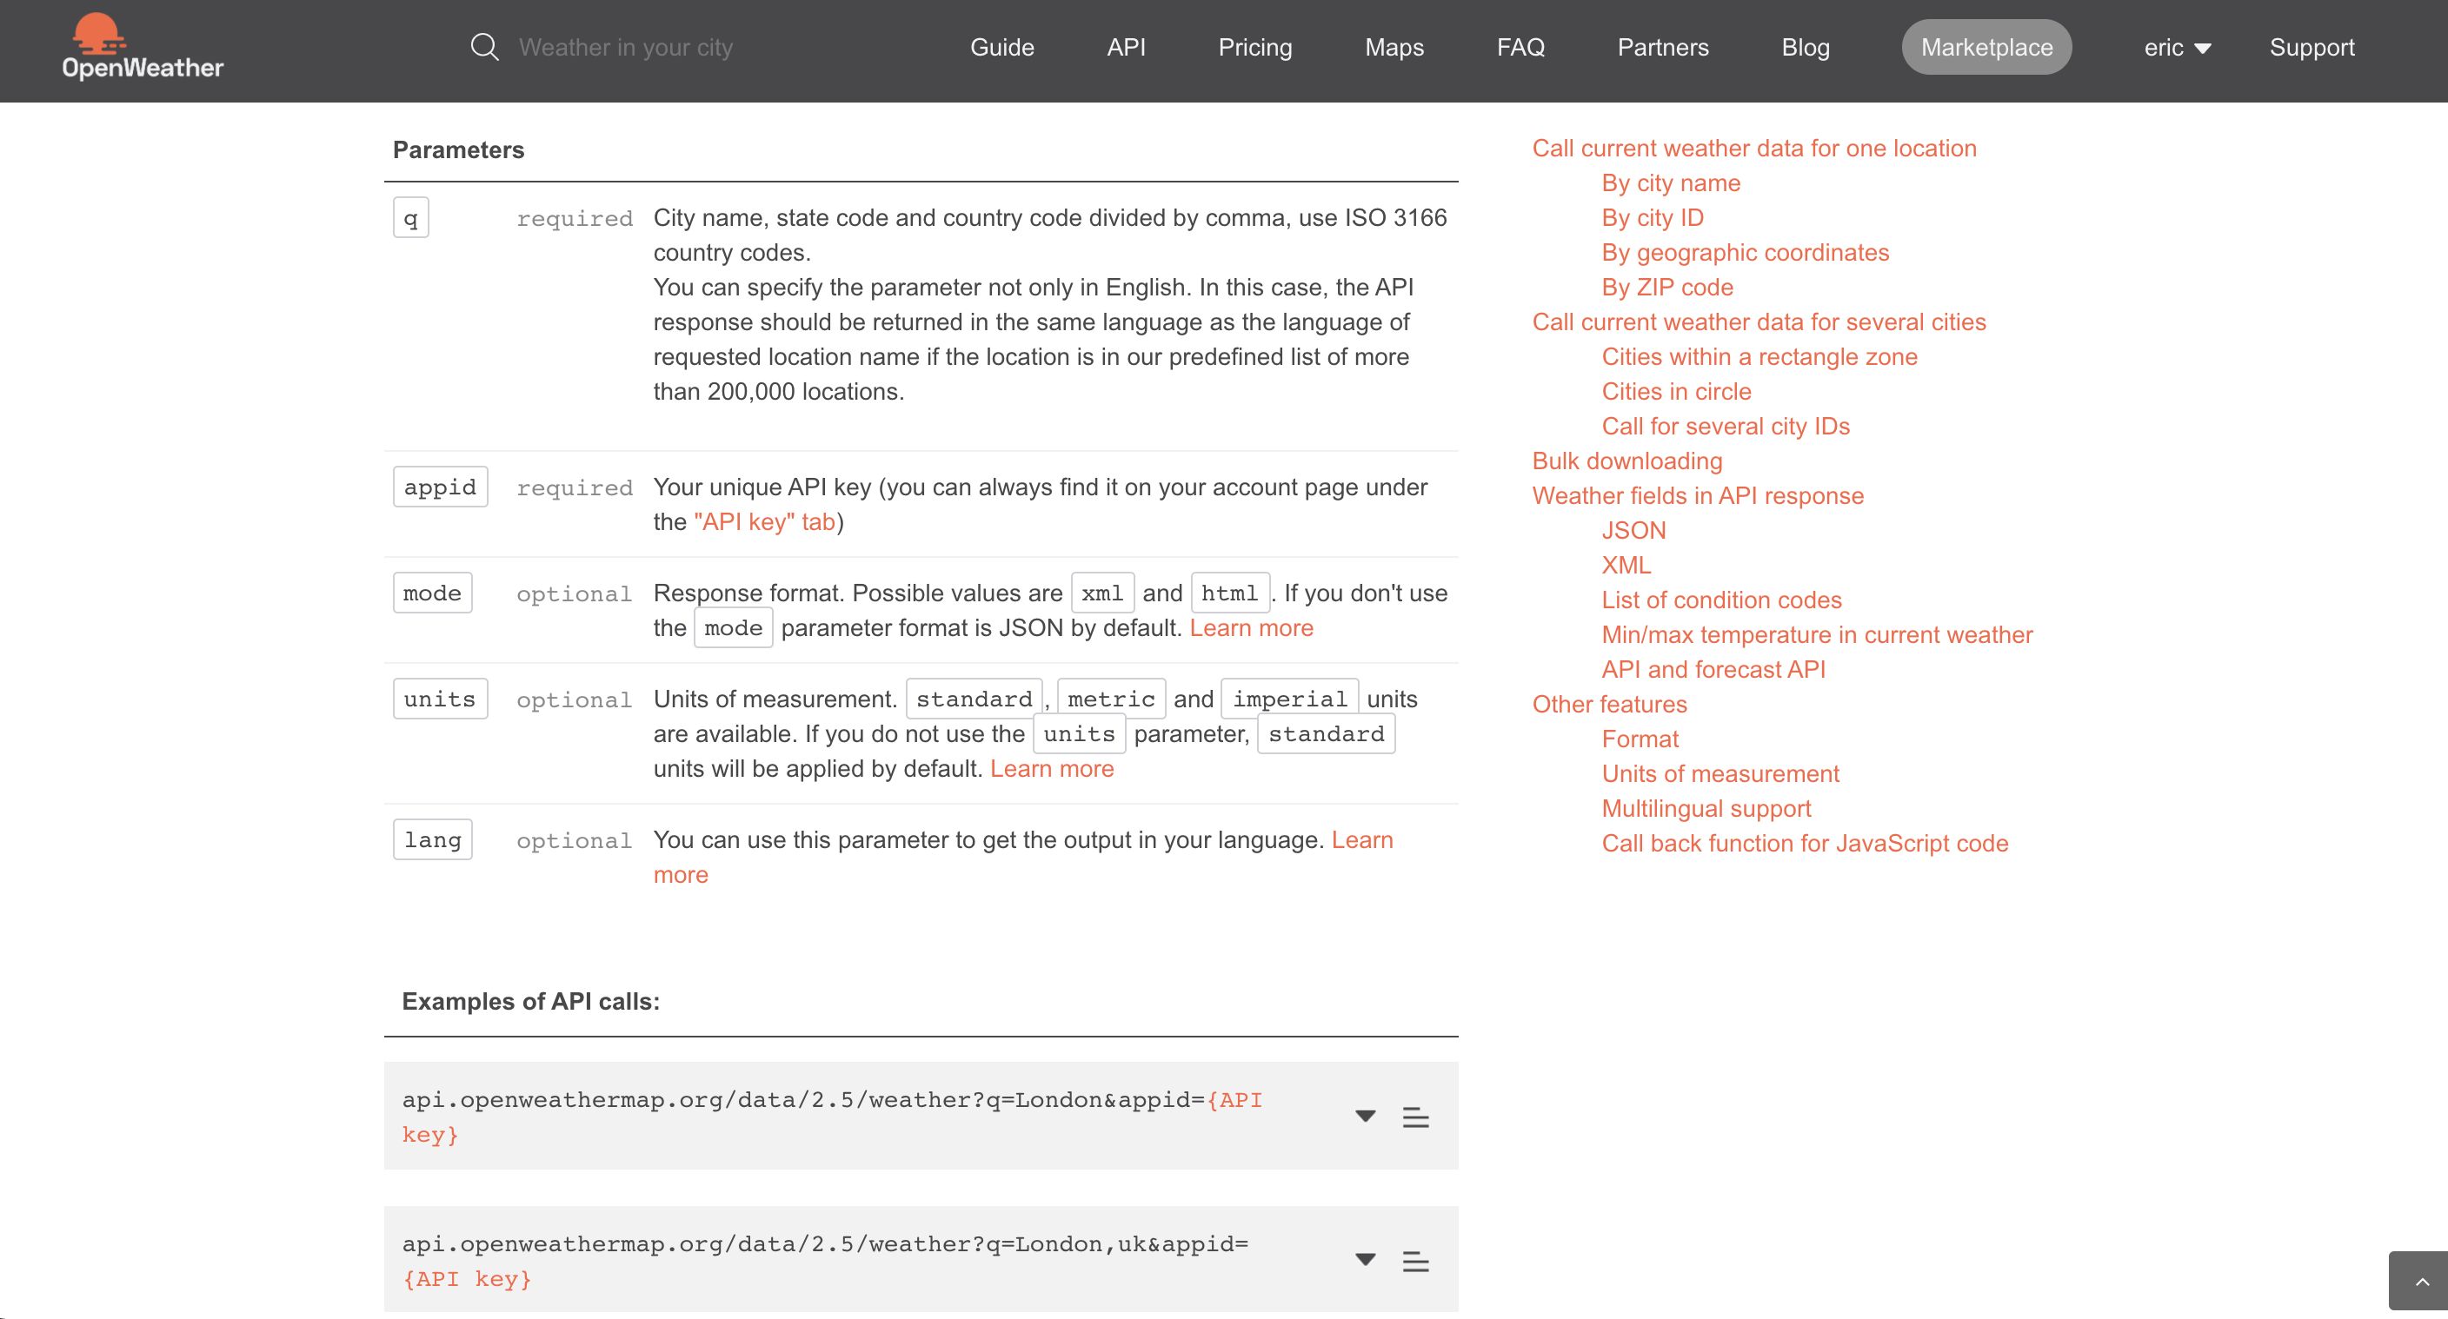Open the Maps page
2448x1319 pixels.
[1394, 47]
